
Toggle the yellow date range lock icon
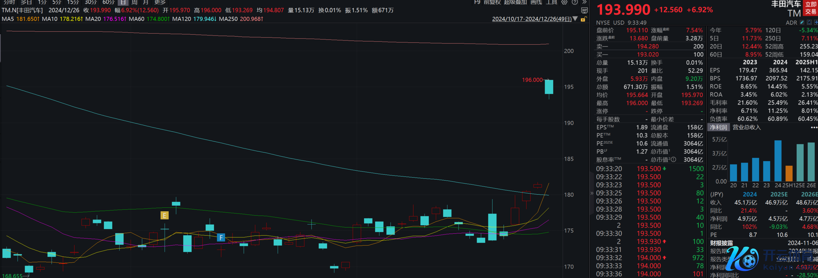click(583, 19)
